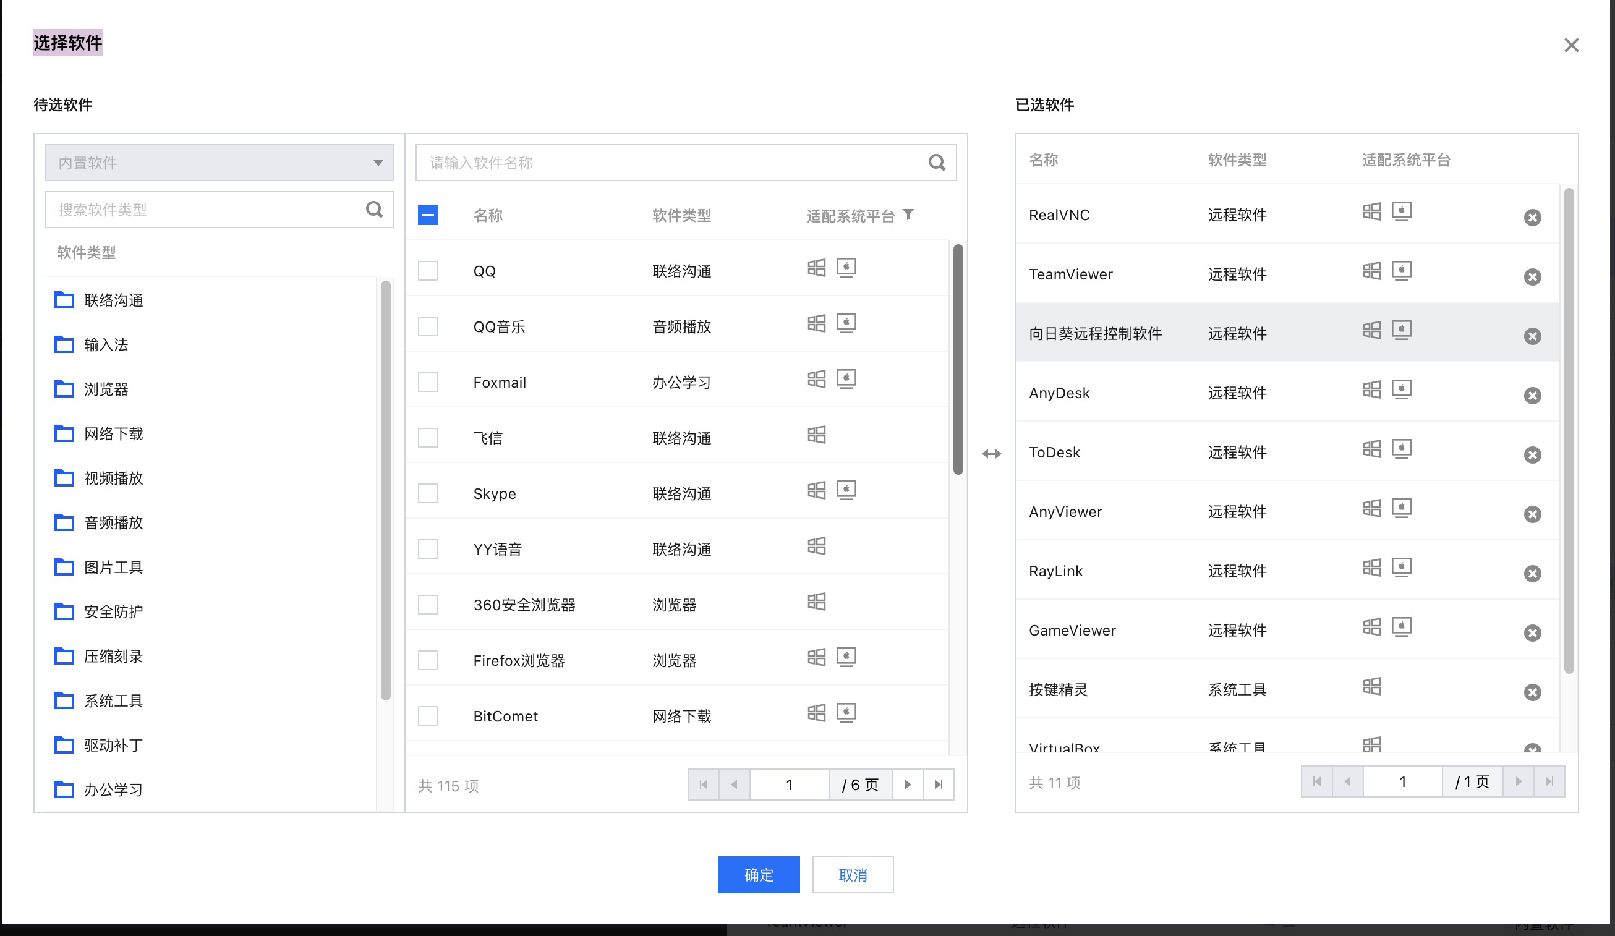Click the Windows platform icon in the 飞信 row
Image resolution: width=1615 pixels, height=936 pixels.
pos(817,435)
